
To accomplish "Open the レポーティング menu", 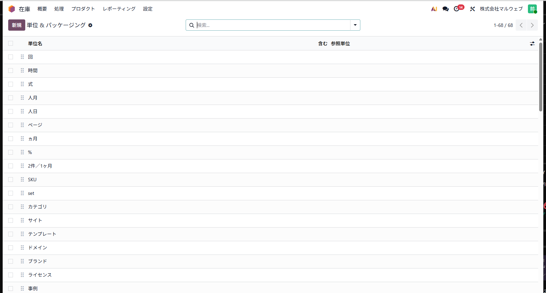I will [x=119, y=9].
